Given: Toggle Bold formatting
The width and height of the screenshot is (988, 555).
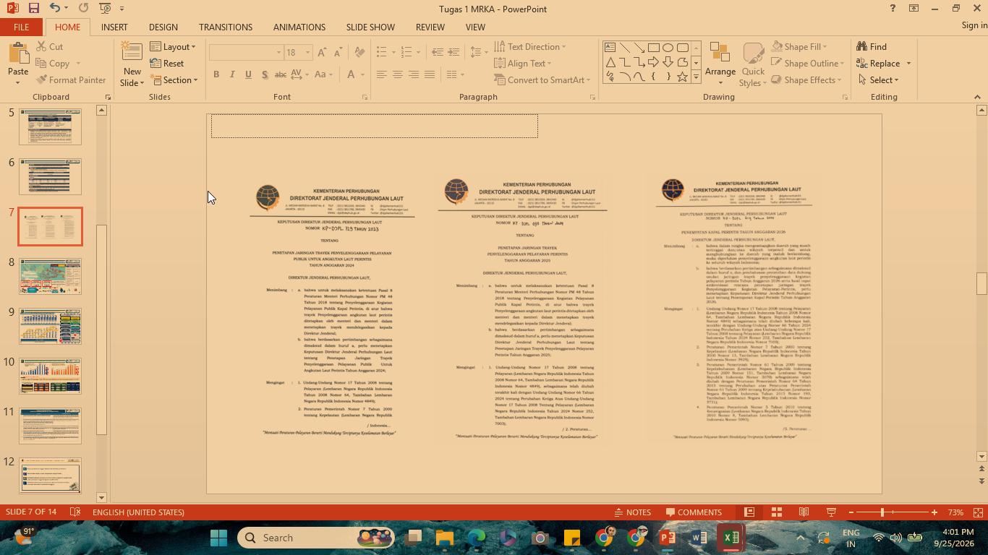Looking at the screenshot, I should pos(216,74).
